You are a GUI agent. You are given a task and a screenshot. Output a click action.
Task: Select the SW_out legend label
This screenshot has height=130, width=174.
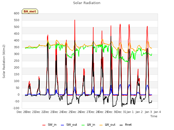coord(72,125)
